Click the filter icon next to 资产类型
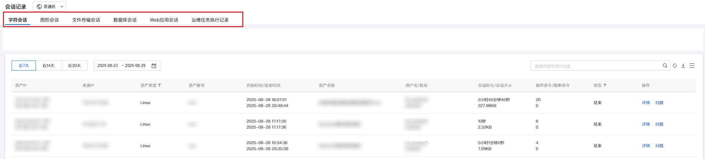The width and height of the screenshot is (705, 159). coord(160,85)
